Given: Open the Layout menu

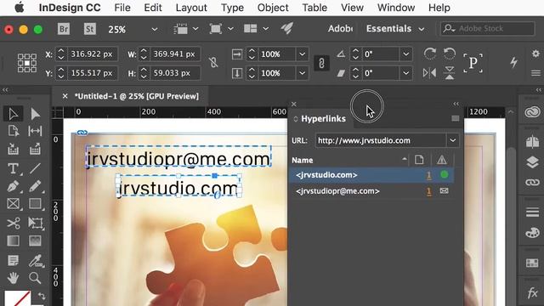Looking at the screenshot, I should (x=191, y=8).
